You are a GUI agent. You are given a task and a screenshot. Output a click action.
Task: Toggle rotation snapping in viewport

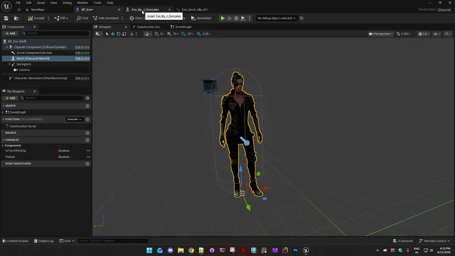[183, 34]
